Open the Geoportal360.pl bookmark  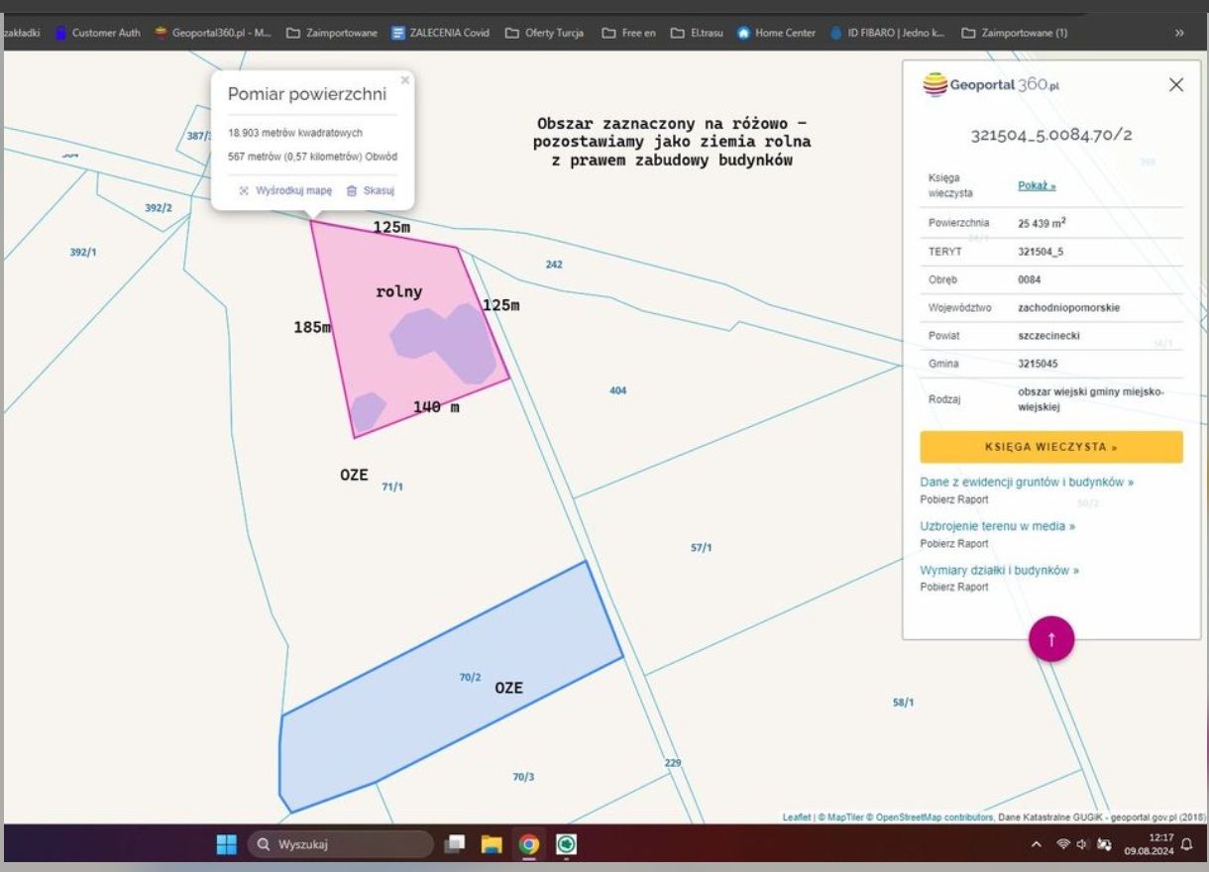click(x=212, y=33)
